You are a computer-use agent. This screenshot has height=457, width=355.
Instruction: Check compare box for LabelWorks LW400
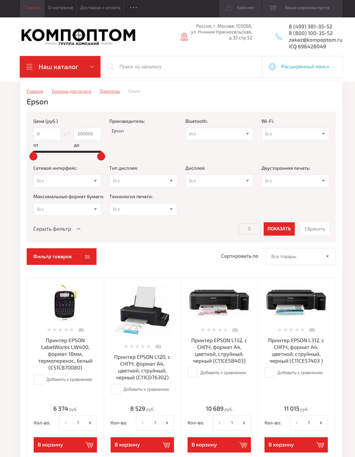39,379
